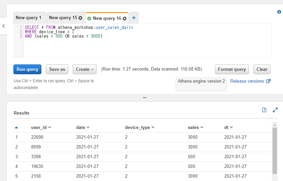The width and height of the screenshot is (283, 181).
Task: Close the New query 16 tab
Action: (x=125, y=18)
